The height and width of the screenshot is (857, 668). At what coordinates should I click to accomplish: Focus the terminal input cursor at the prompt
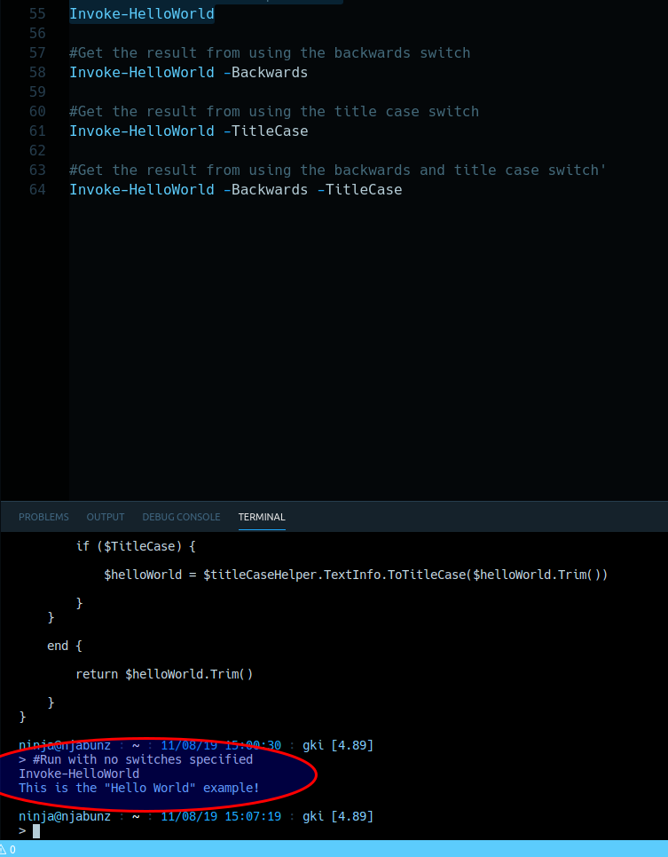click(x=36, y=830)
